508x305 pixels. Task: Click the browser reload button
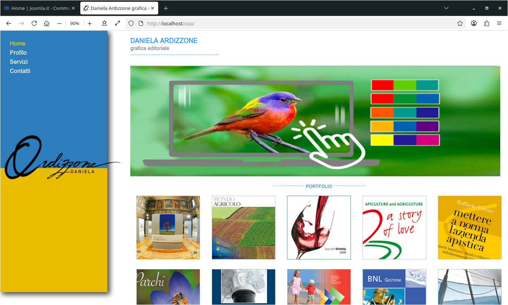(34, 23)
